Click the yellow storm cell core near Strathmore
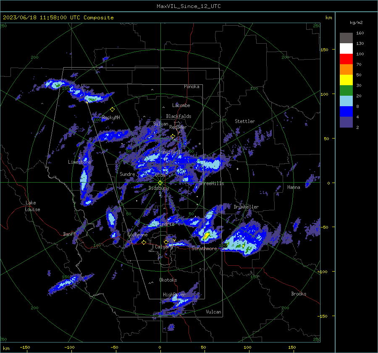Image resolution: width=378 pixels, height=353 pixels. pos(207,235)
